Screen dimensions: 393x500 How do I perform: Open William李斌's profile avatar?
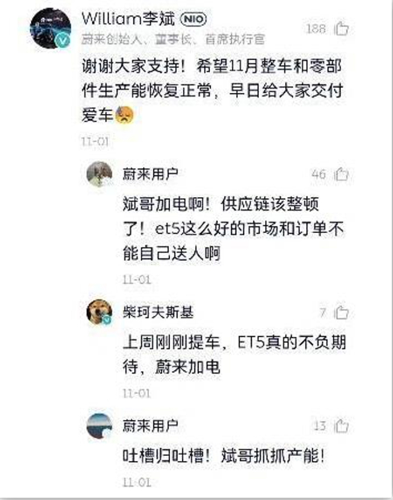51,28
